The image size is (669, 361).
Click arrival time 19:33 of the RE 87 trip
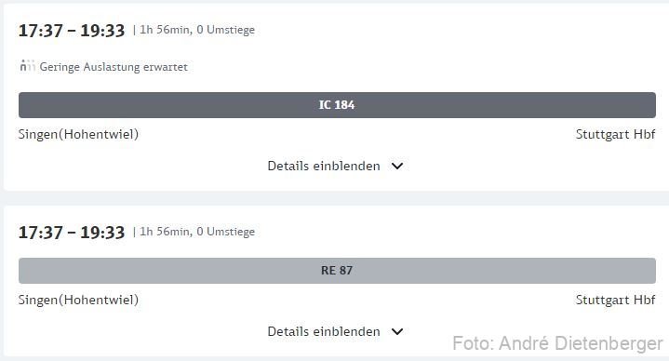[x=102, y=233]
